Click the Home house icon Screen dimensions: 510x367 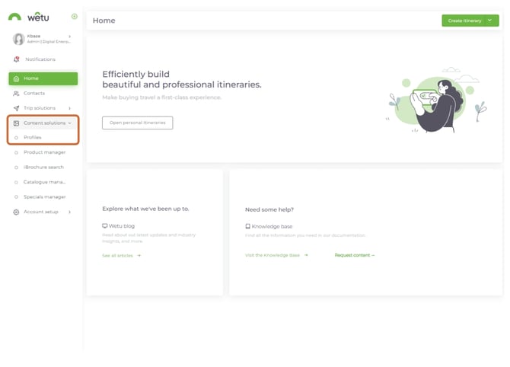[16, 78]
